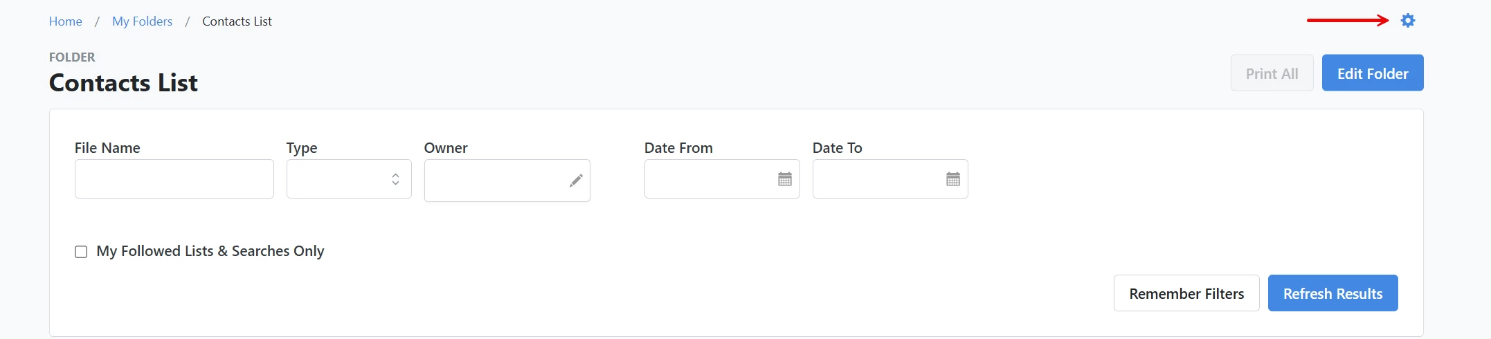
Task: Click inside the Date To field
Action: (x=878, y=179)
